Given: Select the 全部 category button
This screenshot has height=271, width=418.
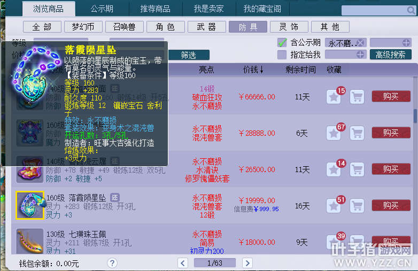Looking at the screenshot, I should pos(42,27).
